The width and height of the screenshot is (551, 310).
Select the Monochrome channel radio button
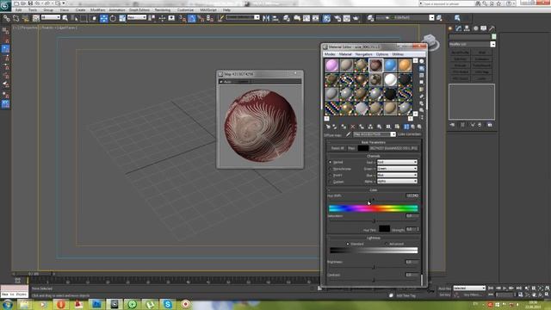[x=331, y=169]
